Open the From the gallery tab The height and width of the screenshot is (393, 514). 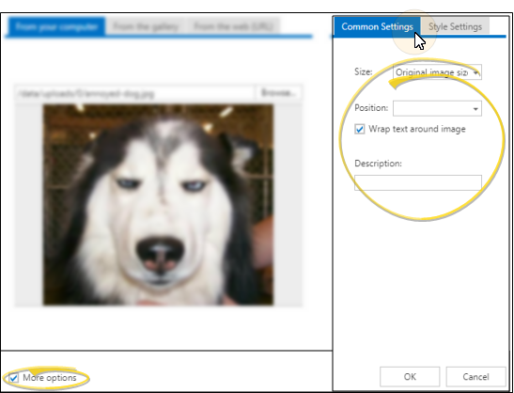146,26
